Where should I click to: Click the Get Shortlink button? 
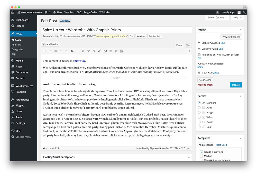(155, 36)
